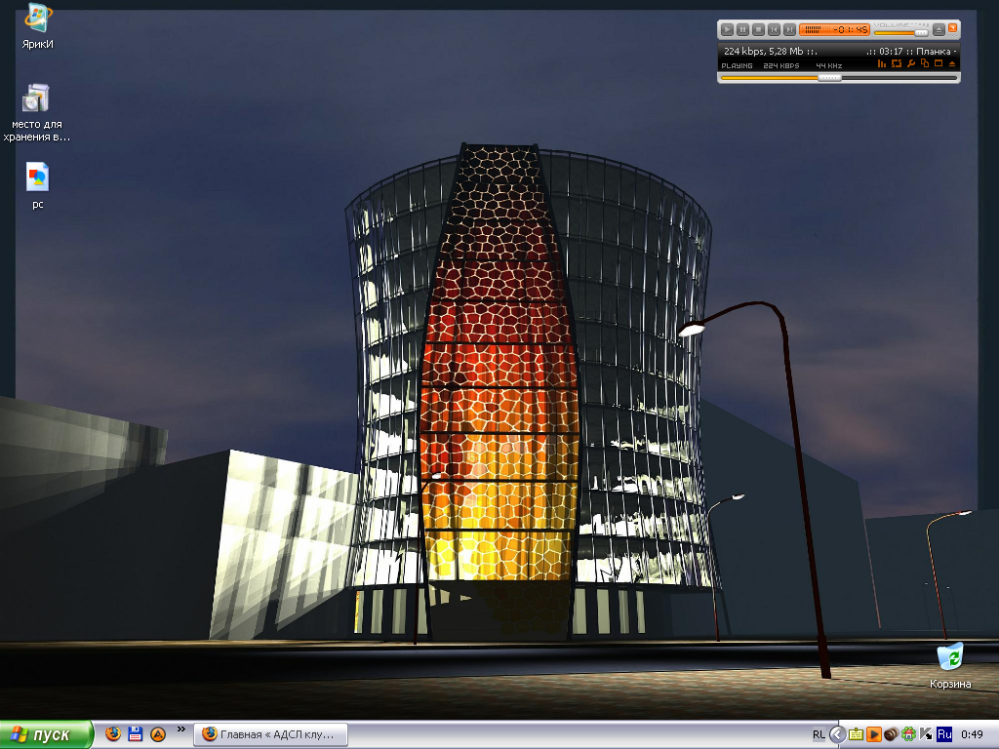Go back to the previous track

pyautogui.click(x=774, y=30)
